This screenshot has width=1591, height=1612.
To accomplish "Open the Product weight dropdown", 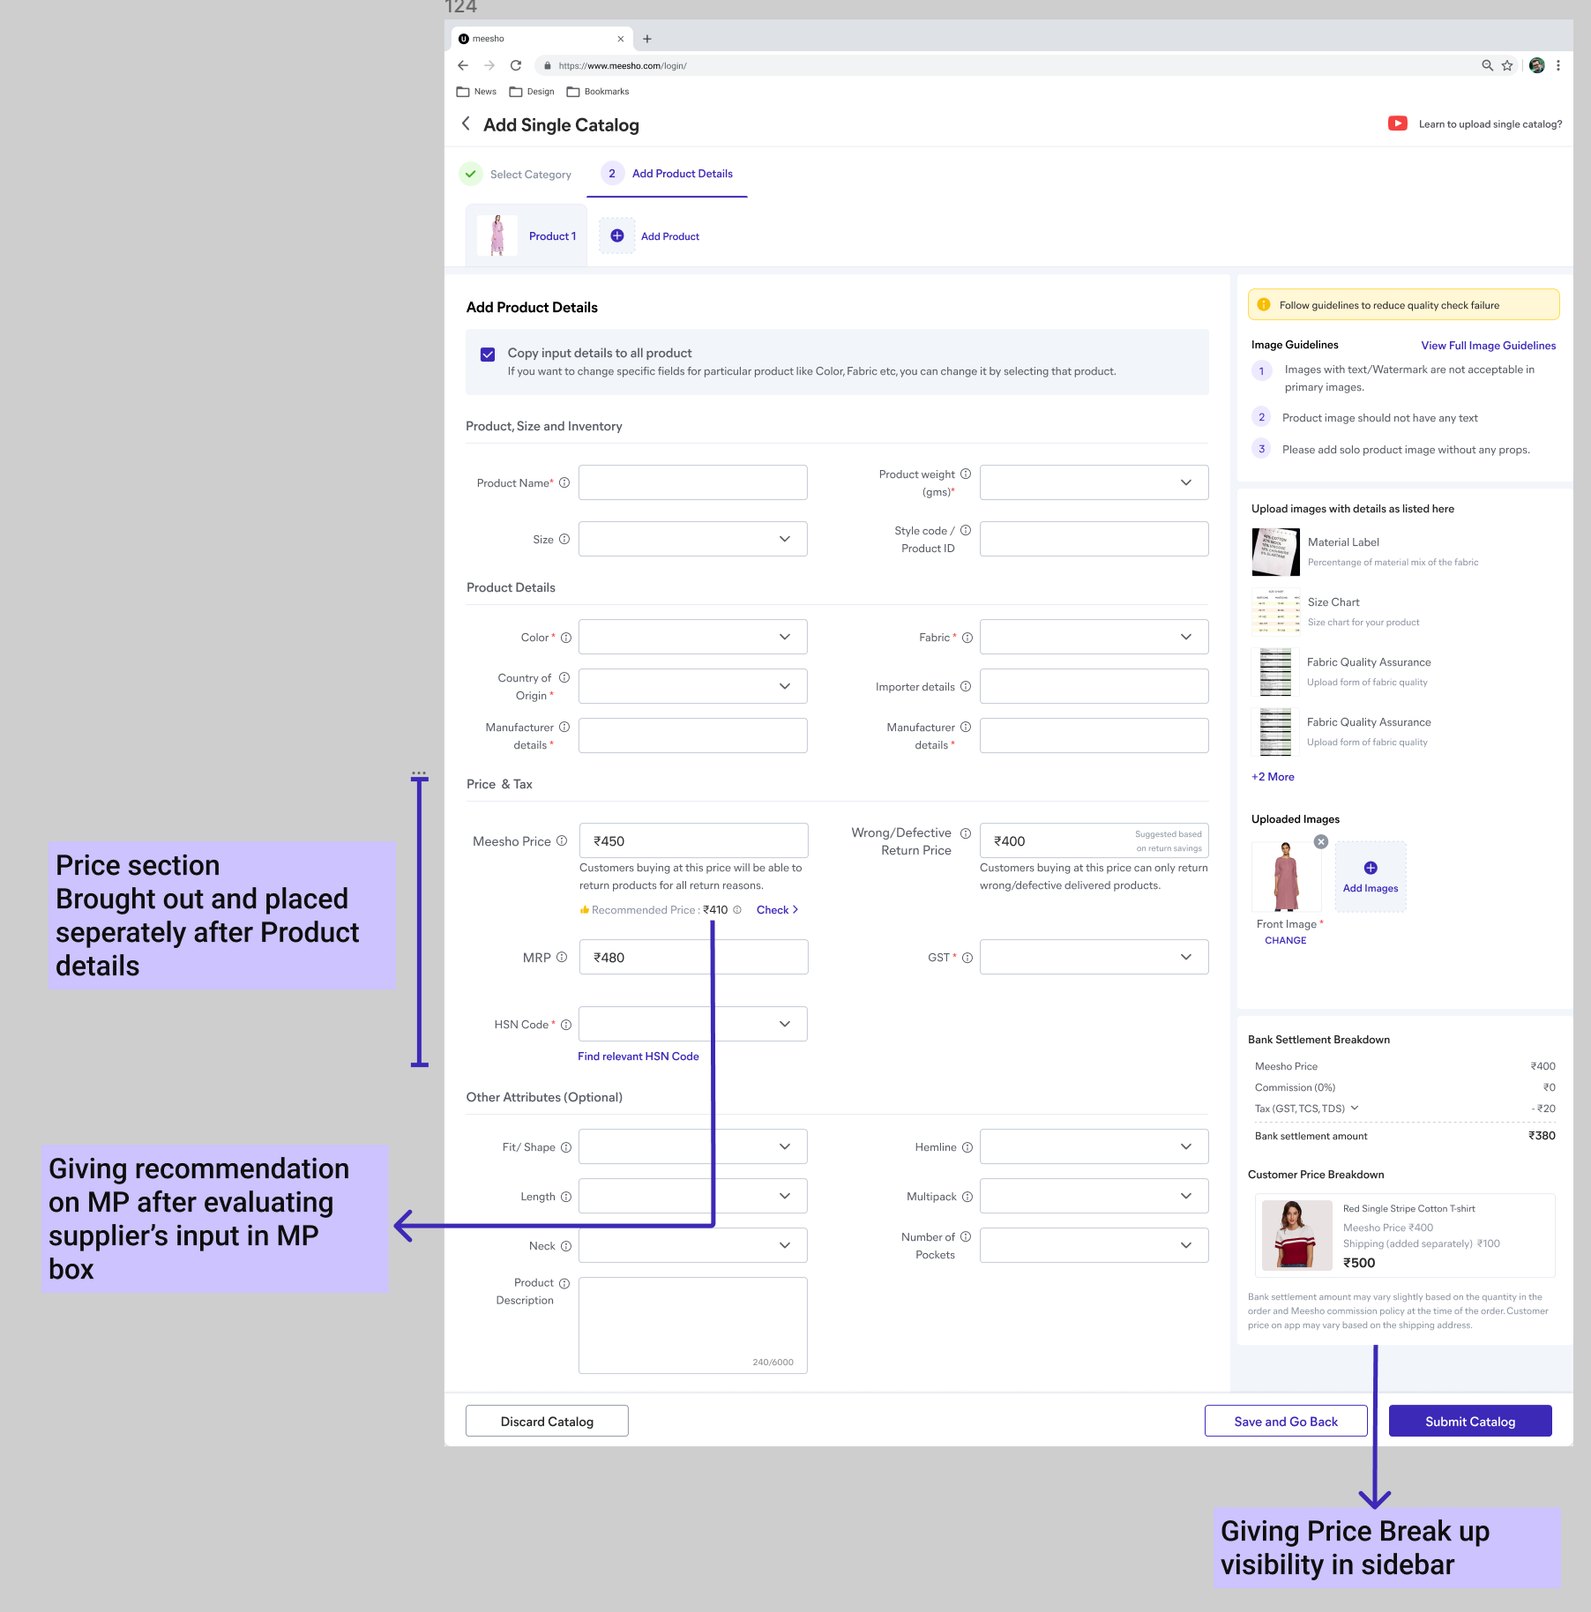I will 1094,482.
